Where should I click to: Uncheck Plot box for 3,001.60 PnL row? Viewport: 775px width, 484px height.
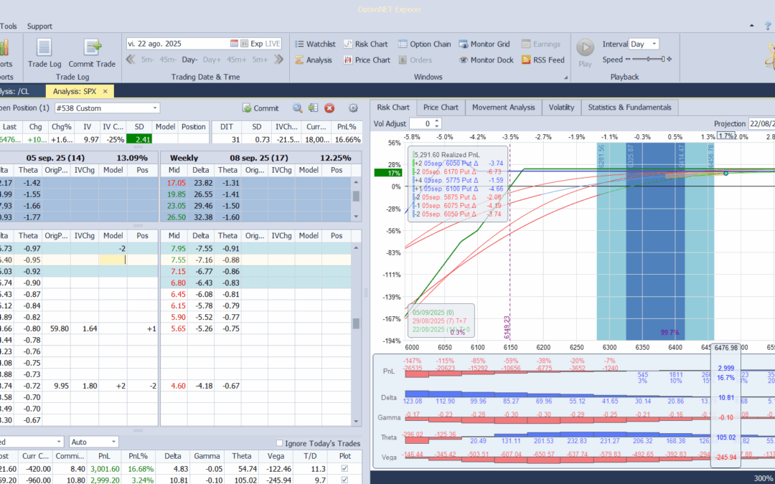click(x=346, y=469)
